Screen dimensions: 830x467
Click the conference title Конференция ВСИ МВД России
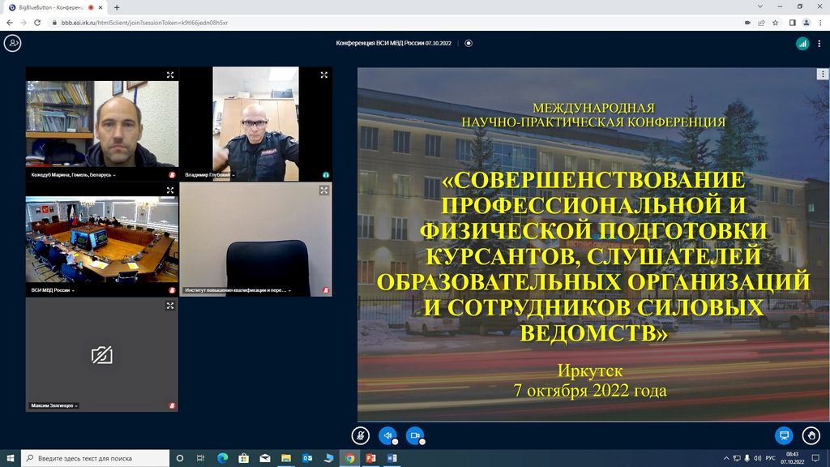point(394,43)
